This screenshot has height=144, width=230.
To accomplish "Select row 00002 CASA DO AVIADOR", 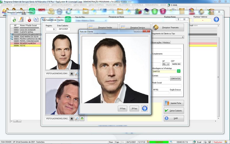I will (x=25, y=30).
